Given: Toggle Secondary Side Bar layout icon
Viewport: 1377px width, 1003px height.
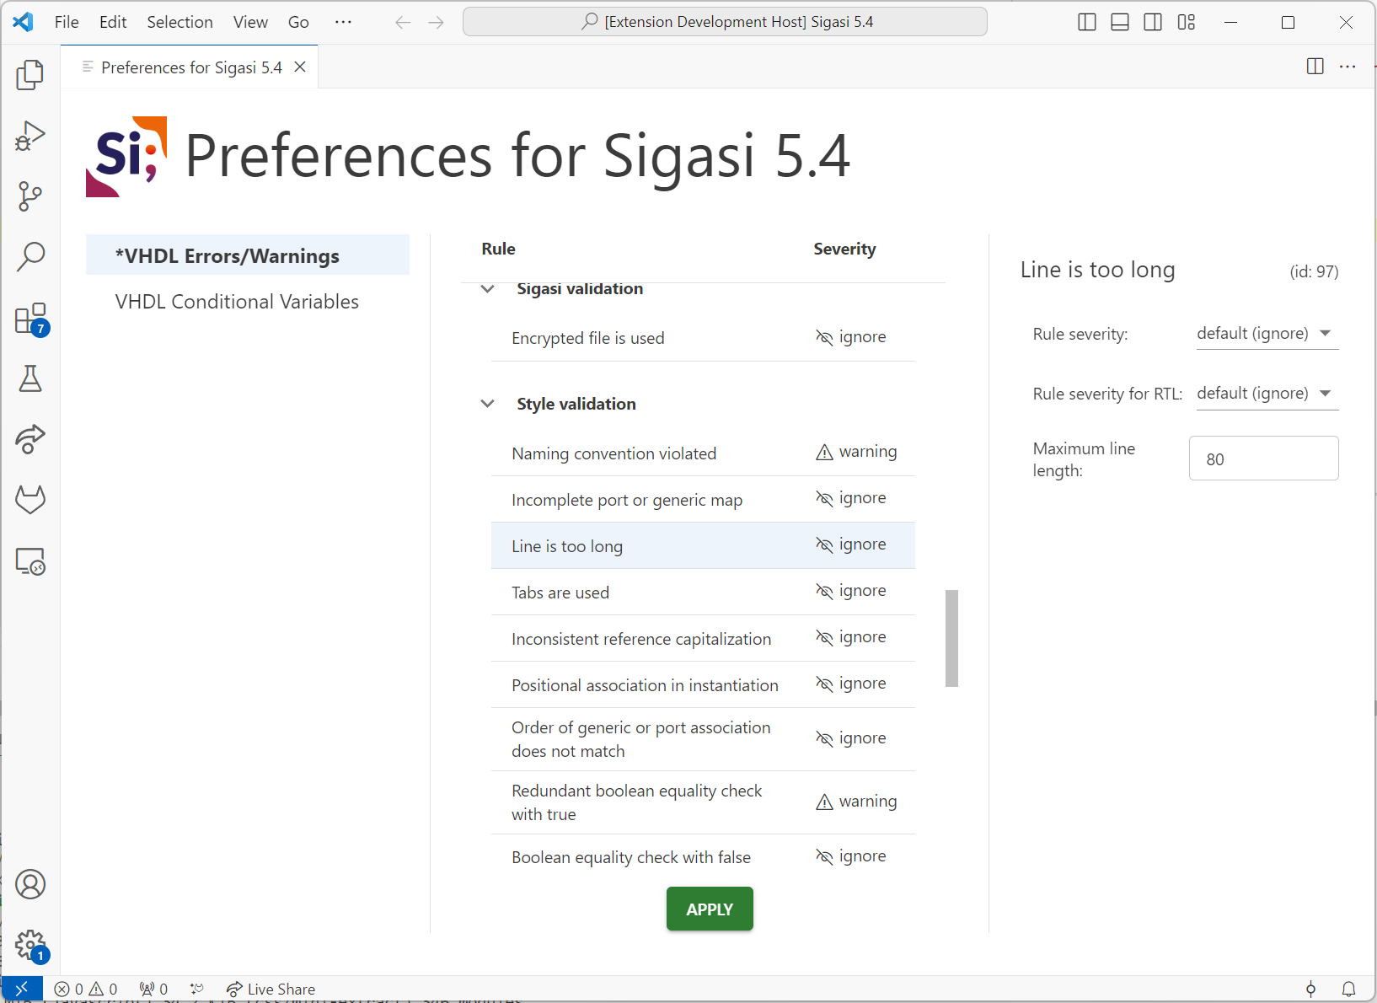Looking at the screenshot, I should pyautogui.click(x=1153, y=23).
